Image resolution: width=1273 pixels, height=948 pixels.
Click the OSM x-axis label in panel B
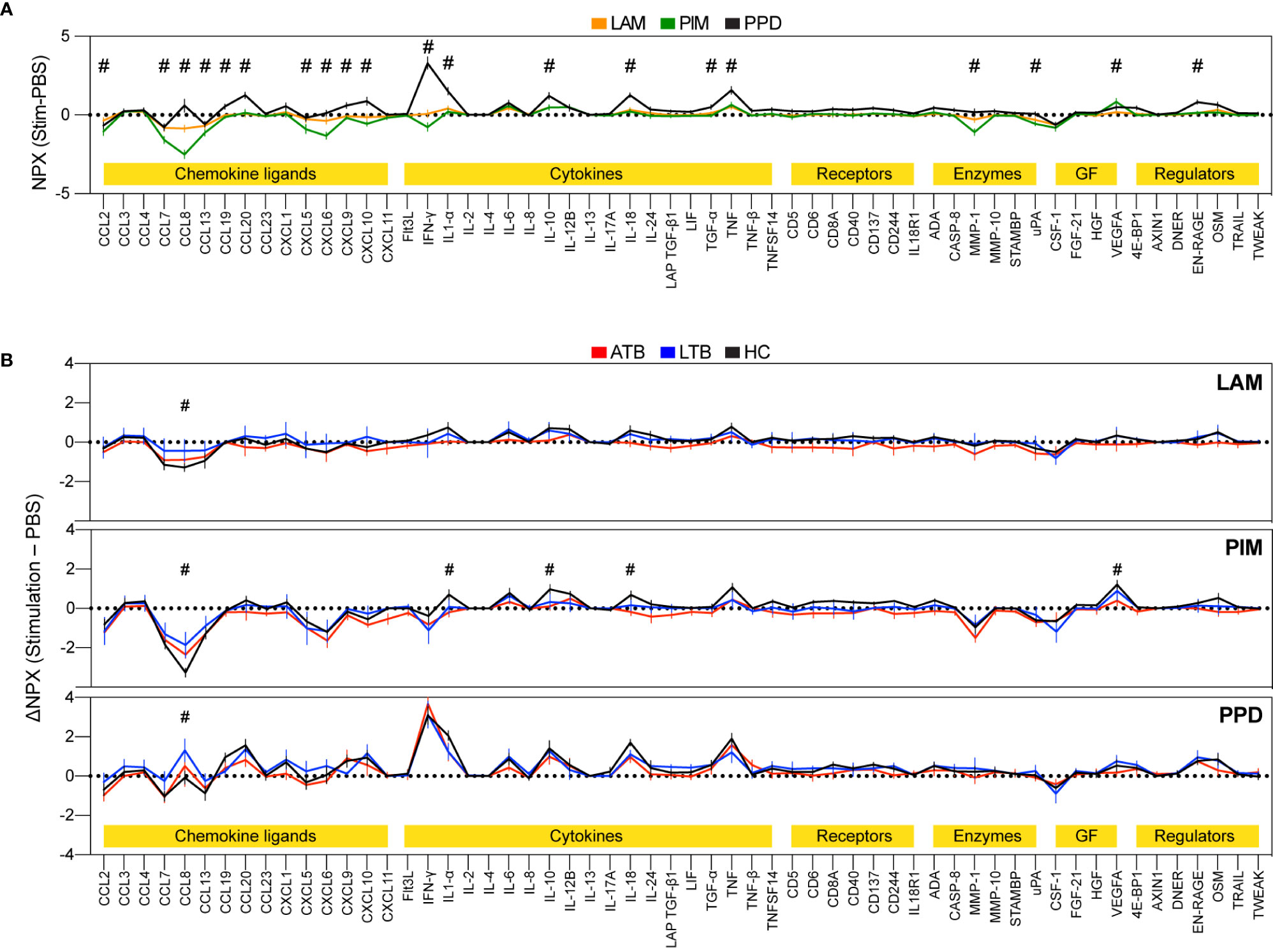click(x=1218, y=886)
